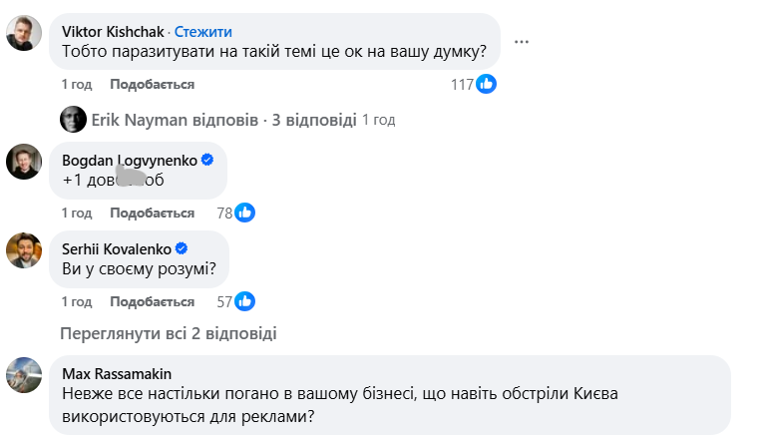The width and height of the screenshot is (763, 438).
Task: Click the like reaction icon on Serhii's comment
Action: click(244, 300)
